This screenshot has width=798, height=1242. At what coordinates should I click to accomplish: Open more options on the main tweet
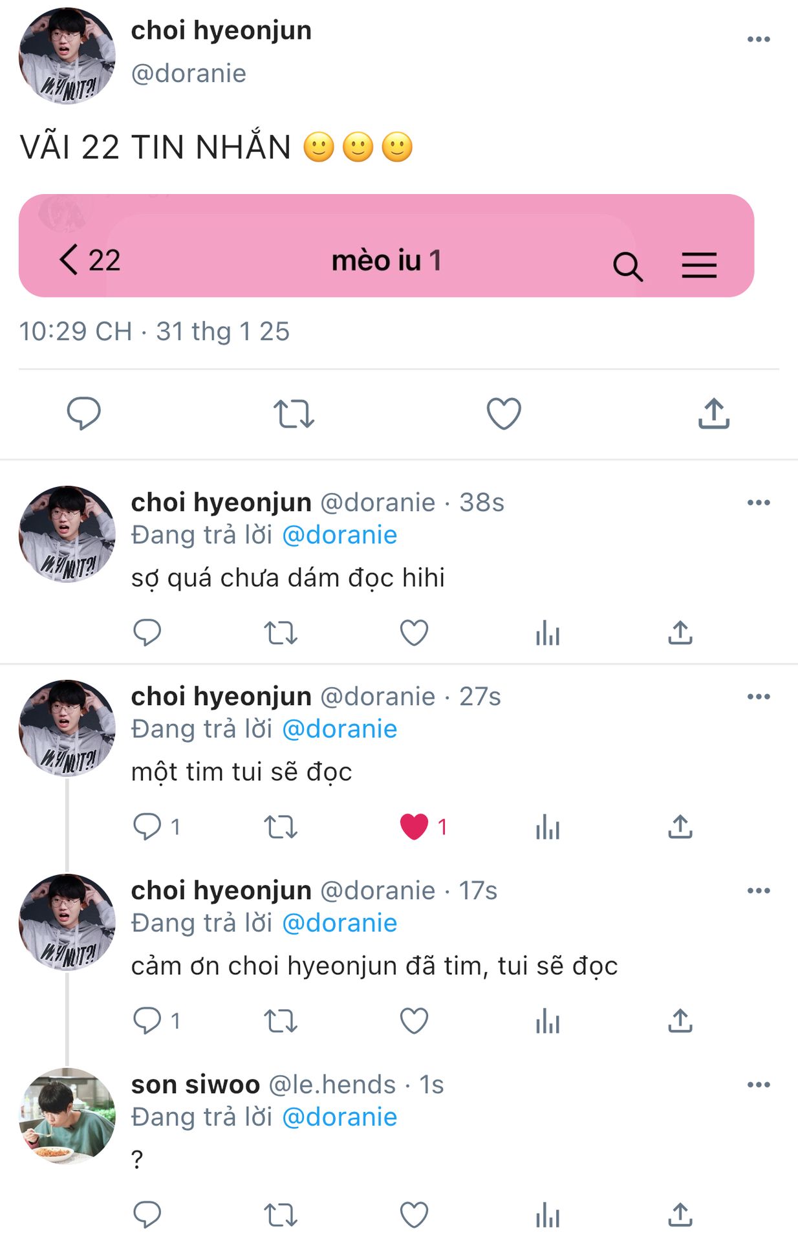click(x=759, y=39)
